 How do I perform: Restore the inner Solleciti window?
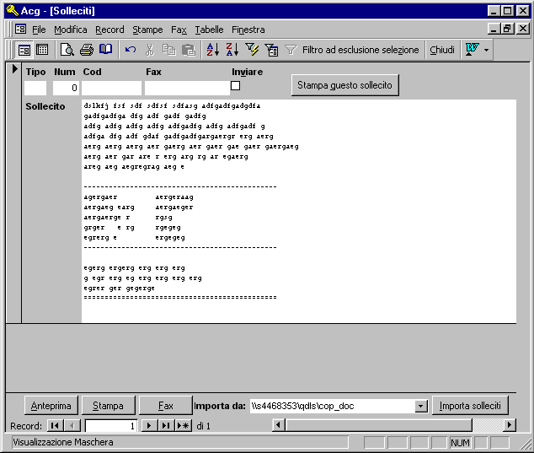(507, 29)
